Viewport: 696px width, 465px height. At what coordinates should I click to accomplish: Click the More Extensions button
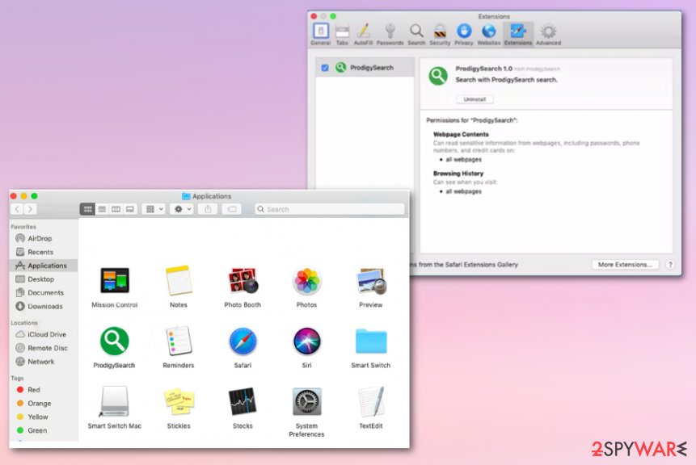[625, 265]
